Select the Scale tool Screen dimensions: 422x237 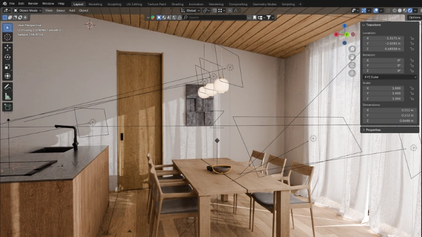click(x=8, y=67)
